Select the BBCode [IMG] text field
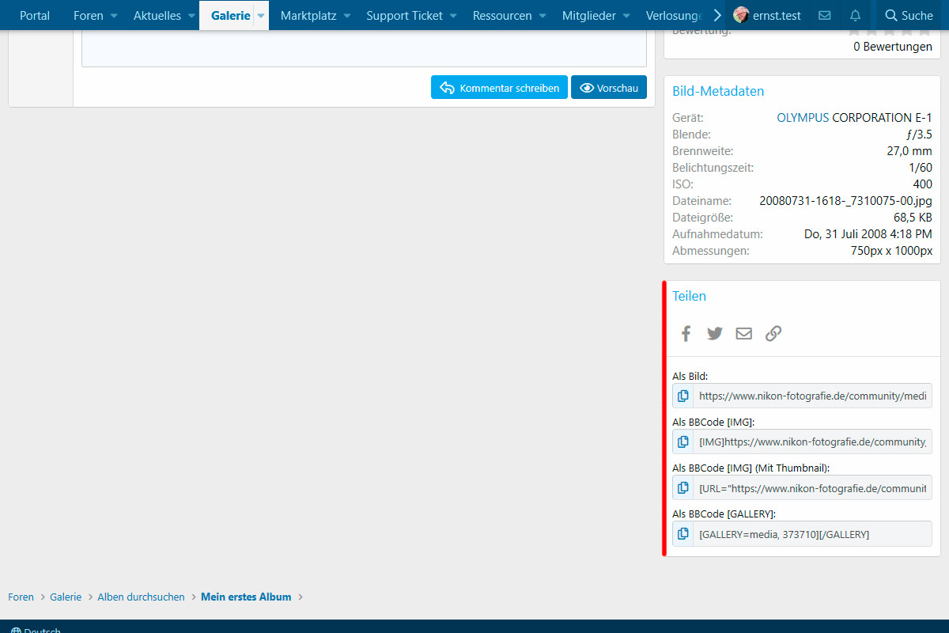Screen dimensions: 949x633 tap(812, 442)
